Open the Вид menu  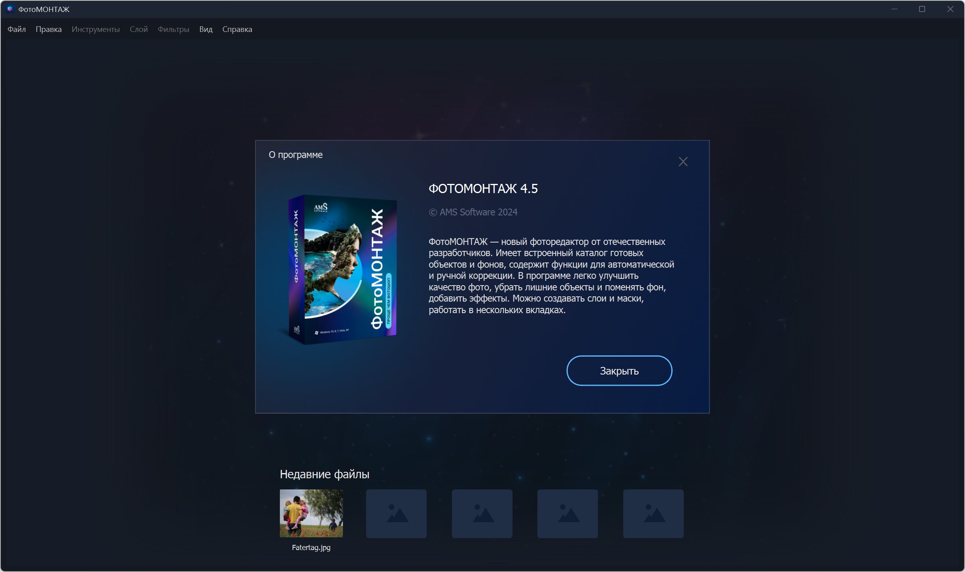206,29
